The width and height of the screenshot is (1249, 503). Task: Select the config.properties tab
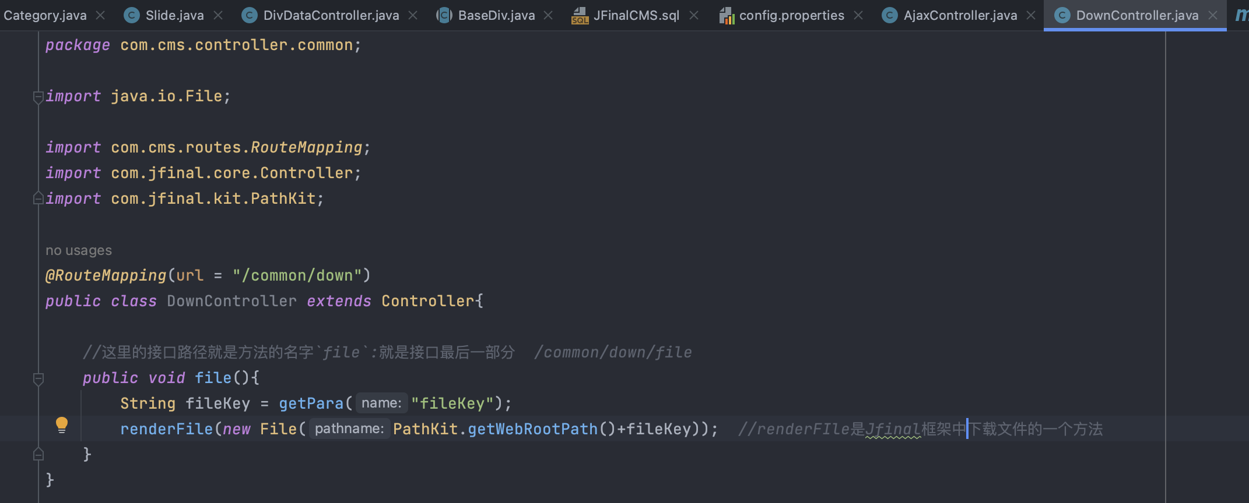[x=791, y=16]
